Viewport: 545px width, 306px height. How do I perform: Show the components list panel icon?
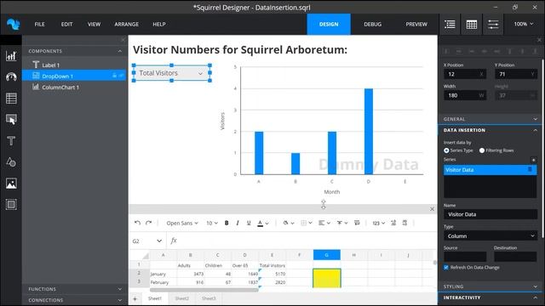[450, 25]
